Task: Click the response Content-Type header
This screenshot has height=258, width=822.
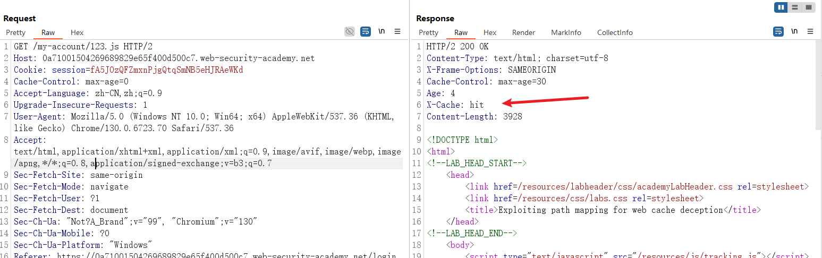Action: [518, 58]
